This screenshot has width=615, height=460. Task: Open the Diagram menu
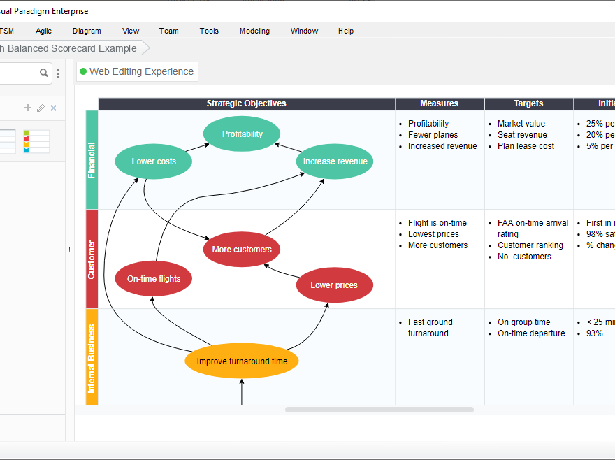[87, 31]
